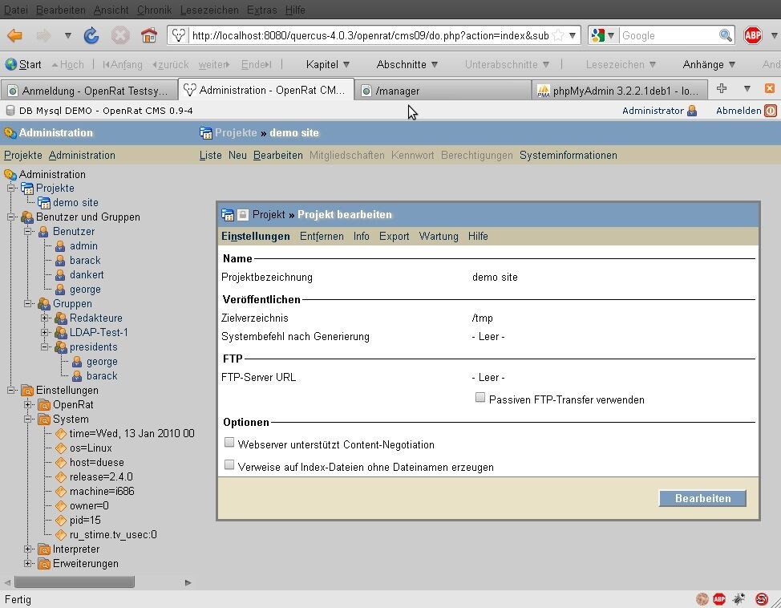This screenshot has height=608, width=781.
Task: Click the folder icon next to OpenRat settings
Action: pos(44,405)
